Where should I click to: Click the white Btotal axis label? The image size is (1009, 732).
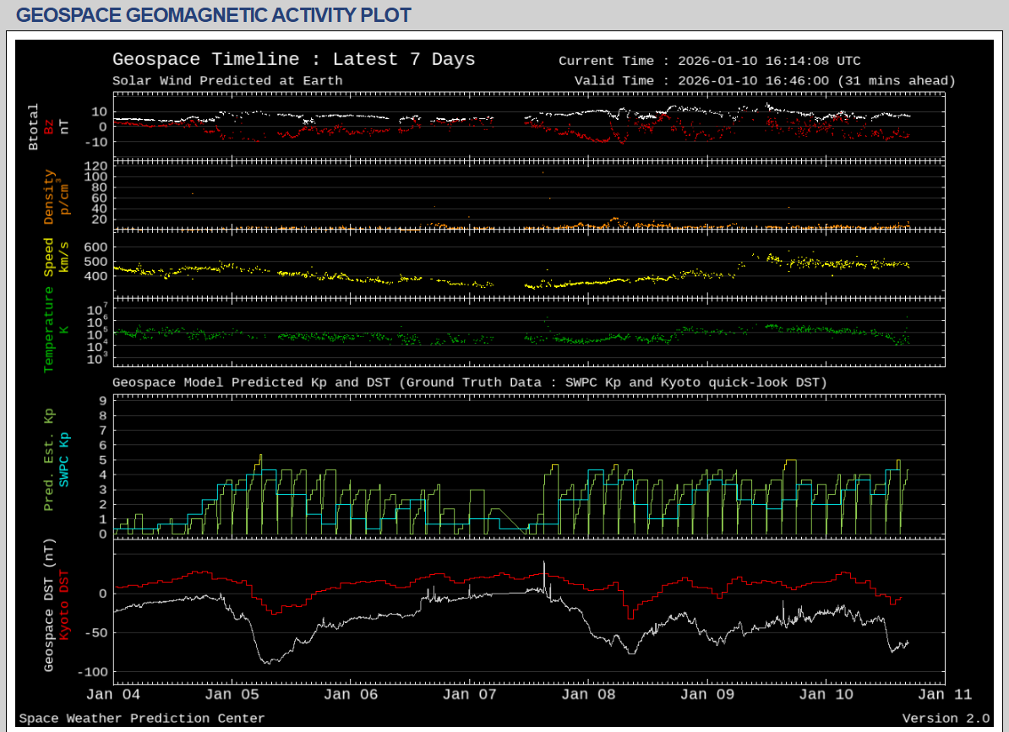click(34, 127)
